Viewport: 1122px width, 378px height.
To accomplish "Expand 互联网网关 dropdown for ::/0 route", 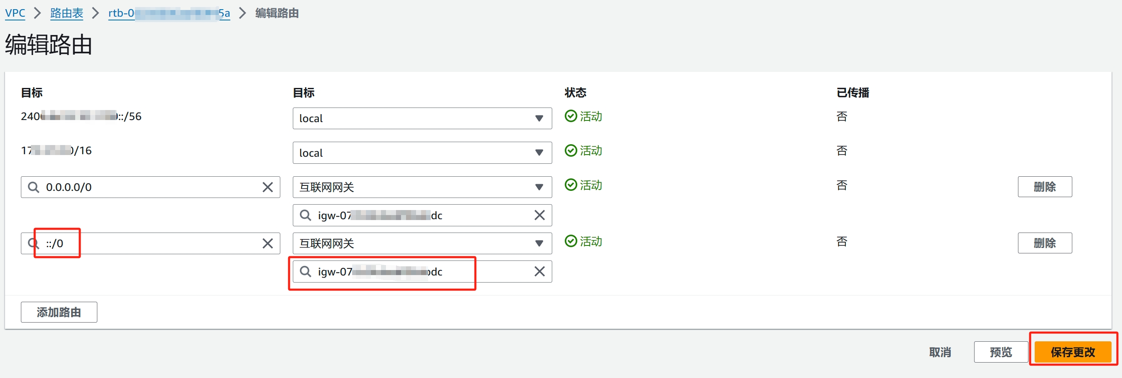I will coord(421,243).
